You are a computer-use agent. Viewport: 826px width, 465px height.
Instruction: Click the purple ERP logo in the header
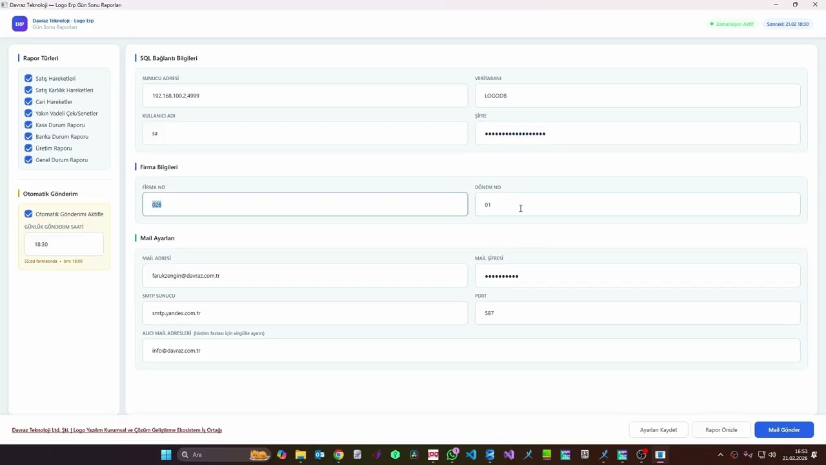click(x=19, y=24)
